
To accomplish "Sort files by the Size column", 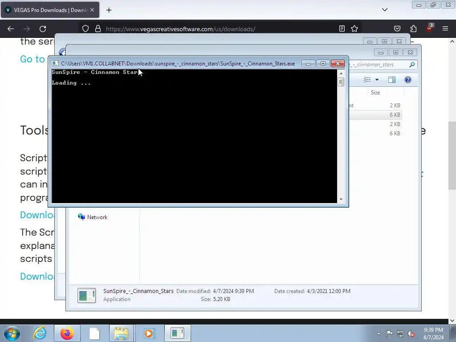I will click(x=375, y=93).
